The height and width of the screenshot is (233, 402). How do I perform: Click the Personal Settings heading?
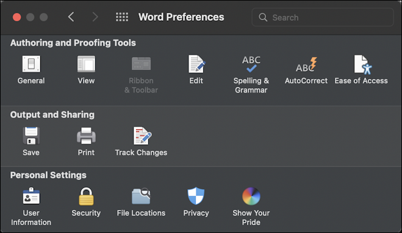(48, 175)
